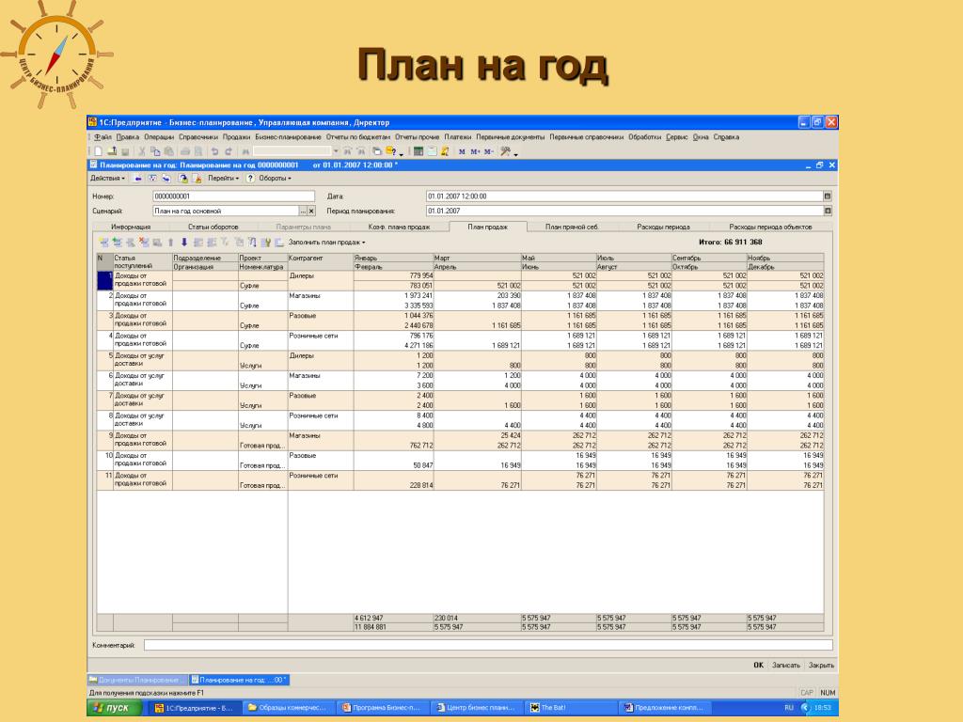
Task: Switch to the Статьи оборотов tab
Action: point(213,228)
